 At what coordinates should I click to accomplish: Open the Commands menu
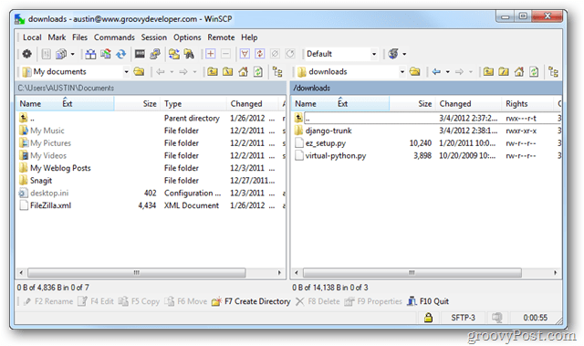[114, 37]
